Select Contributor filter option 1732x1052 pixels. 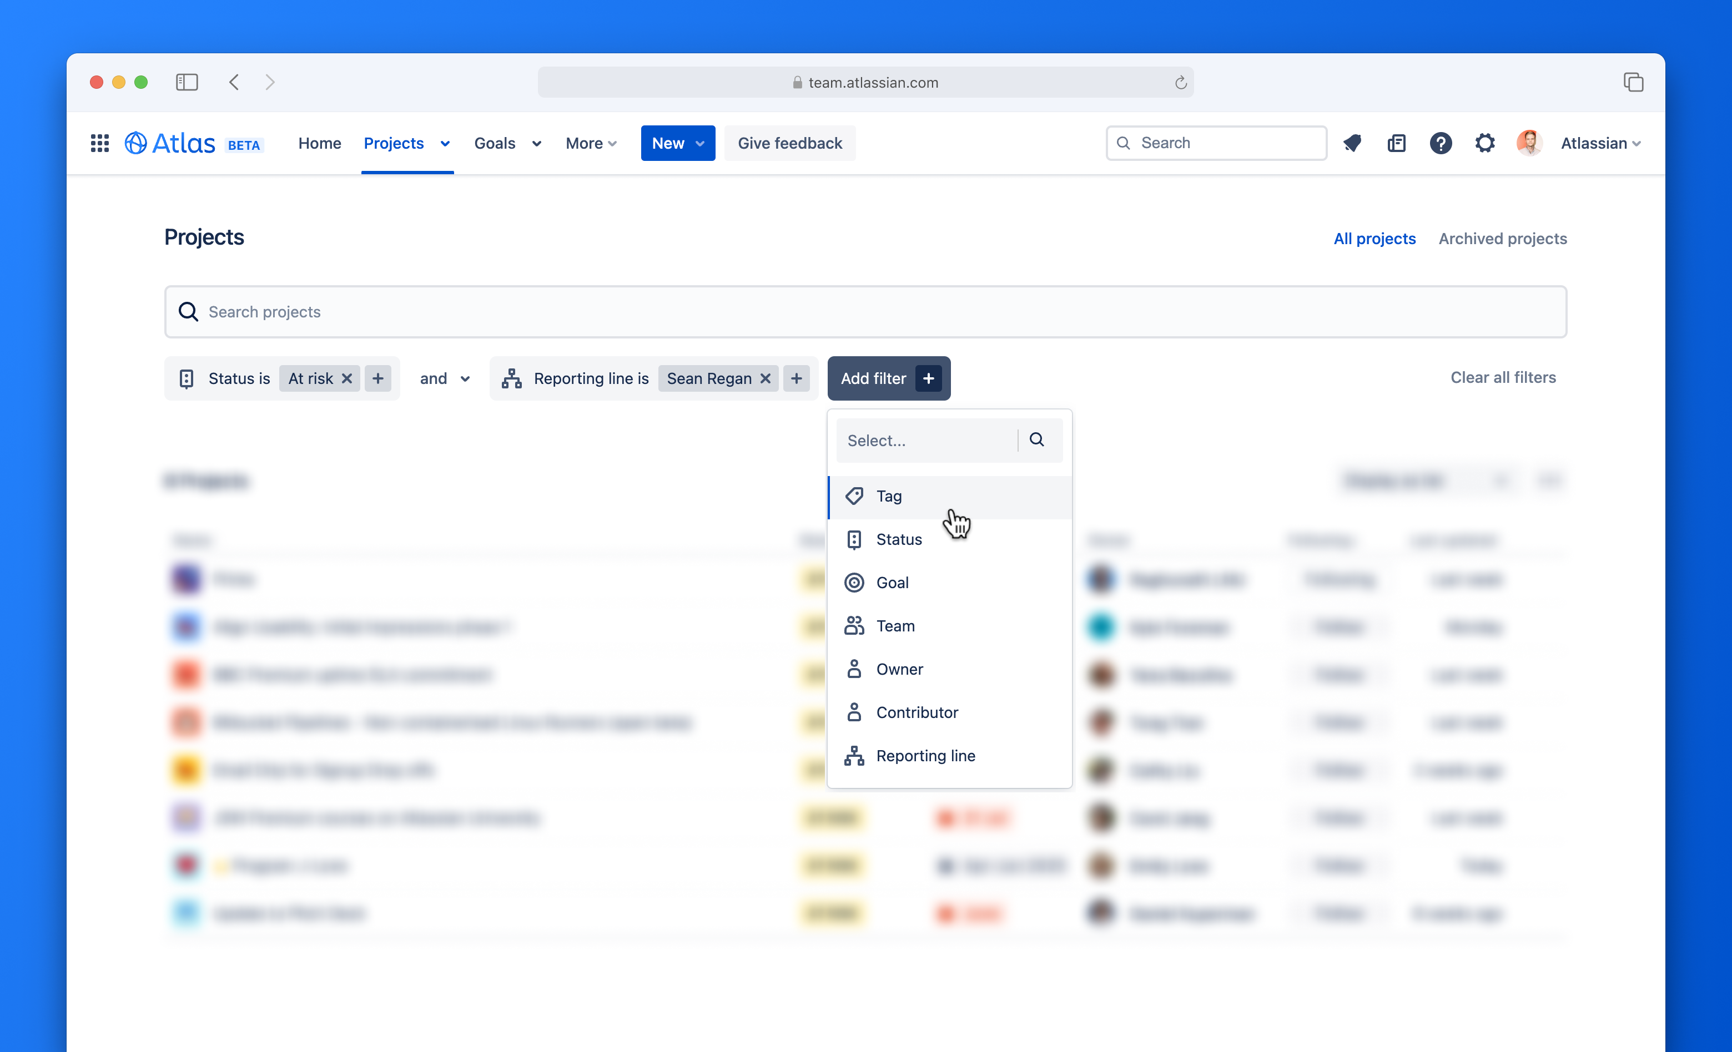[x=950, y=712]
